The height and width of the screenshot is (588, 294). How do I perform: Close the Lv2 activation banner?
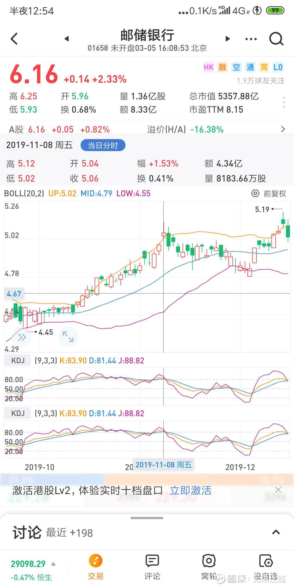click(x=278, y=490)
